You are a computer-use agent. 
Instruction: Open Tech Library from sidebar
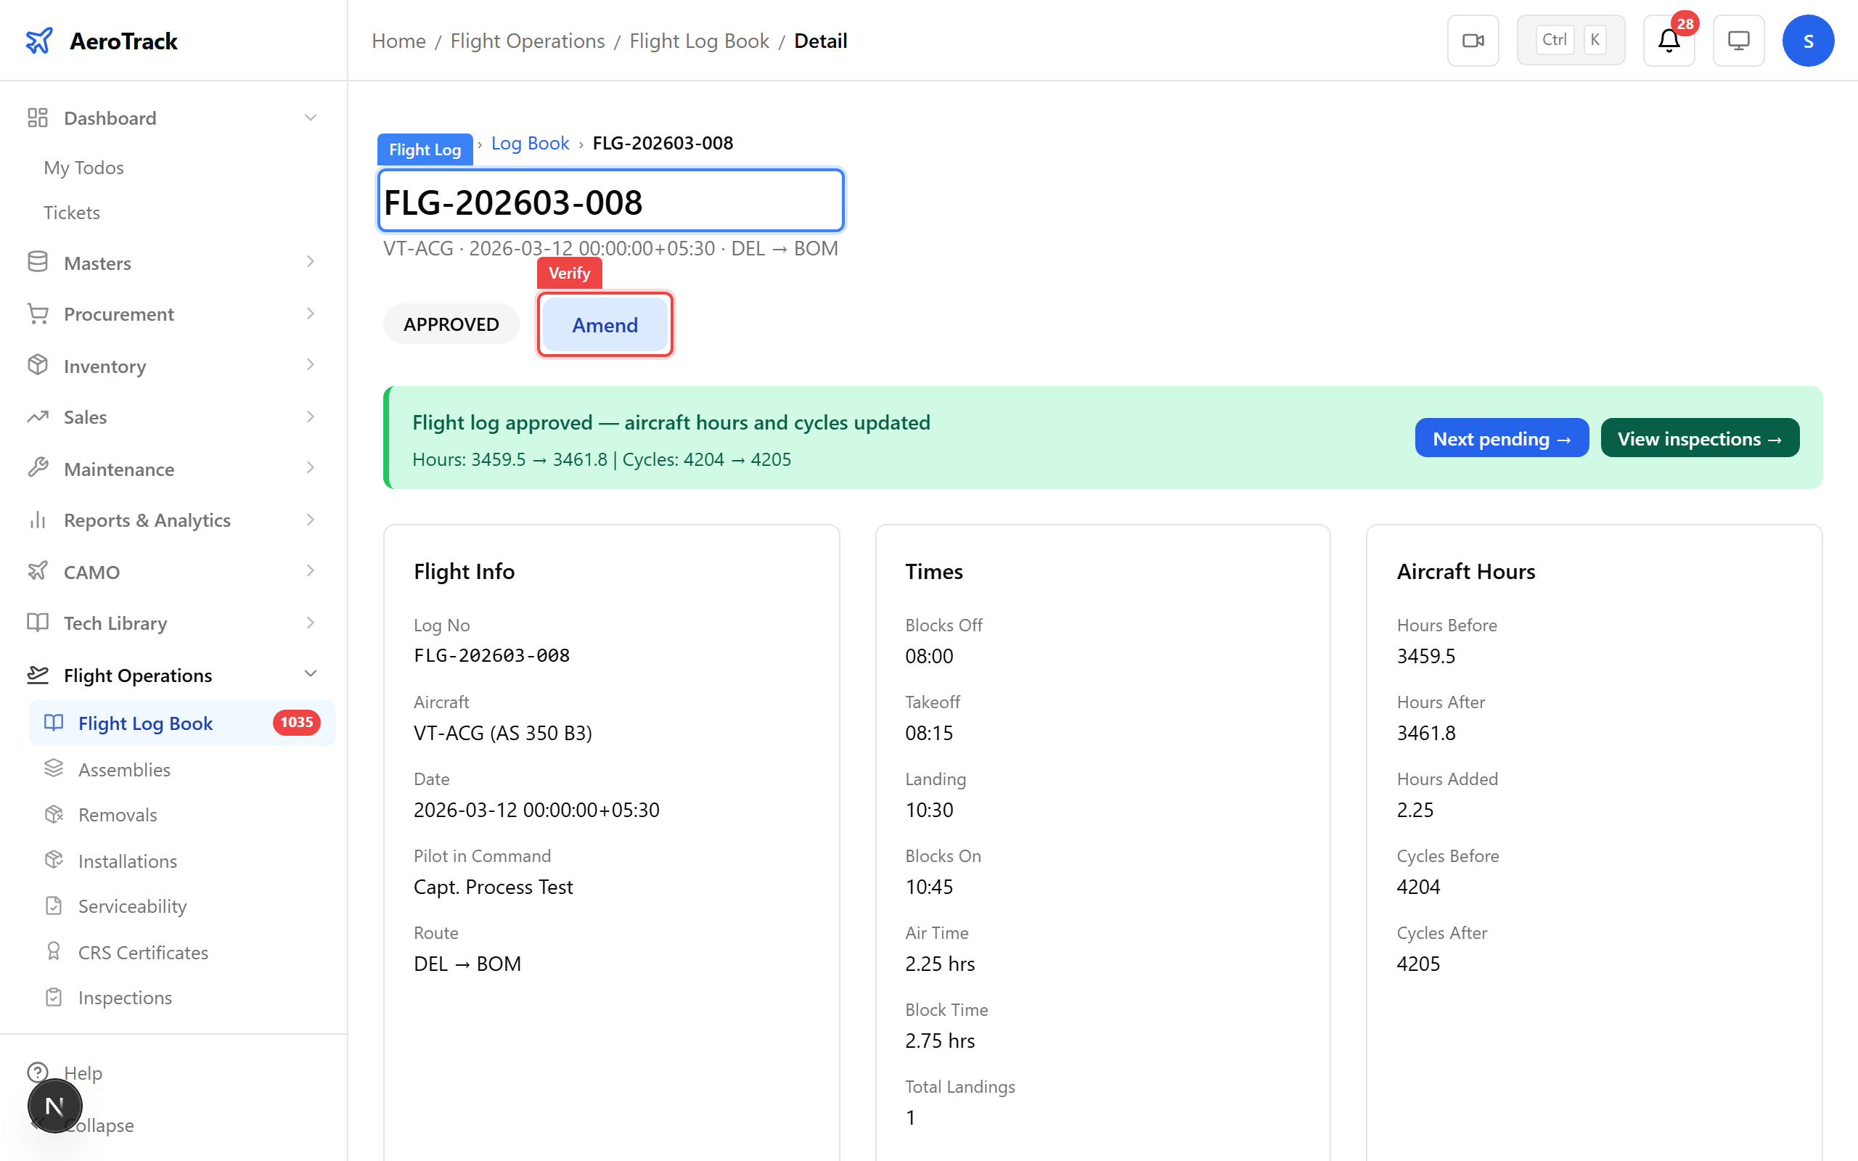pos(115,623)
